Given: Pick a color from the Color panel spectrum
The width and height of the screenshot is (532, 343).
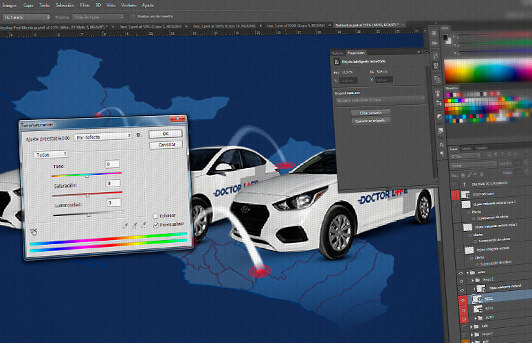Looking at the screenshot, I should (x=488, y=70).
